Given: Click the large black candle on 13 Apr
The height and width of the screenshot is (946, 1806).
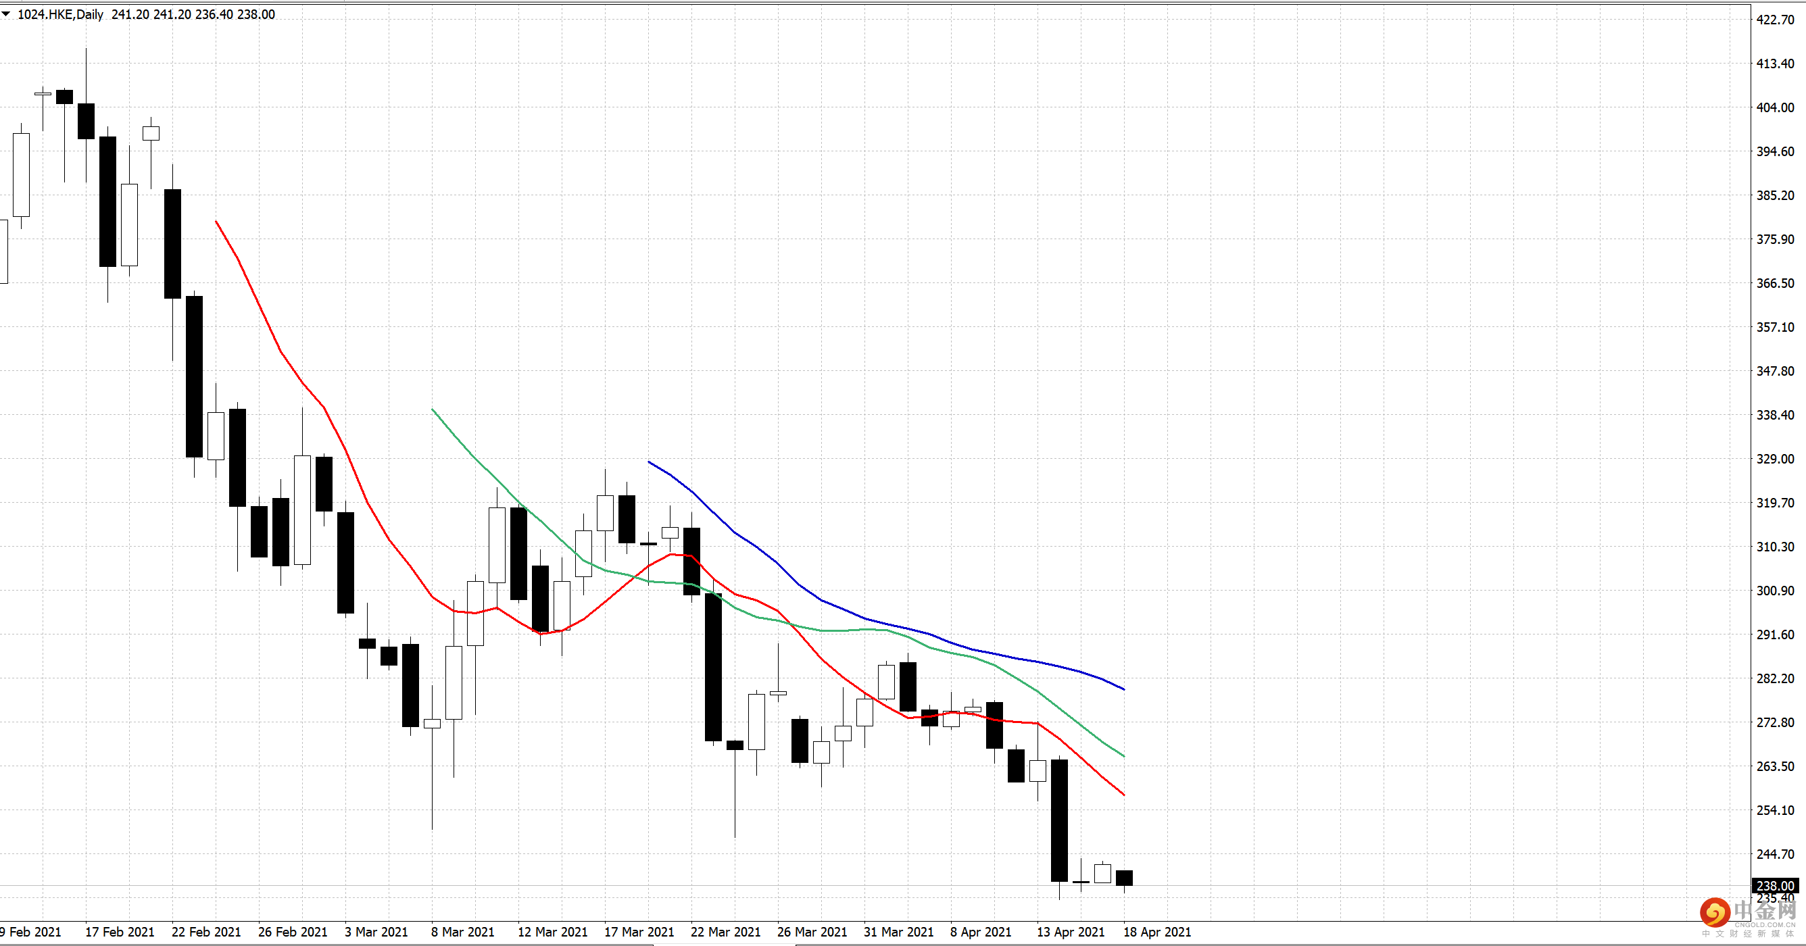Looking at the screenshot, I should tap(1059, 820).
